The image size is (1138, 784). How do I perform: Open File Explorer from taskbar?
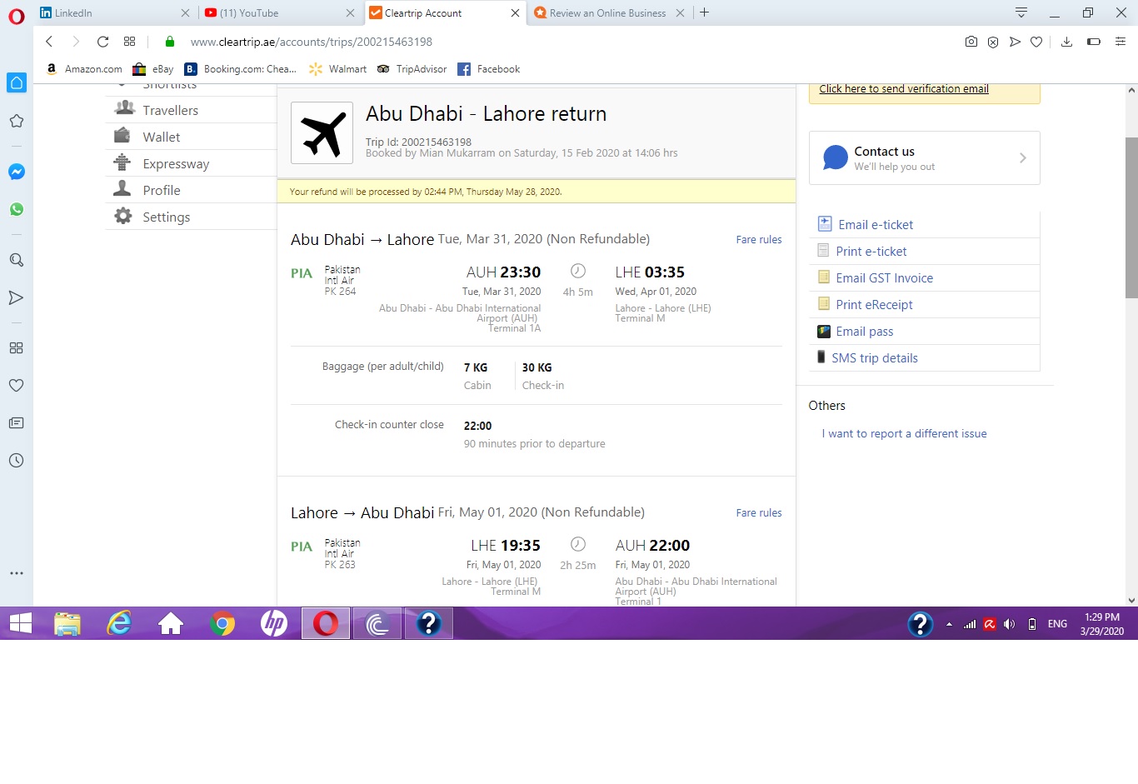(x=67, y=623)
